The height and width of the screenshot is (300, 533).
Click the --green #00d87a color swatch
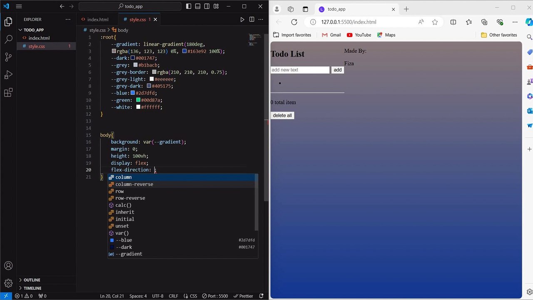click(138, 100)
